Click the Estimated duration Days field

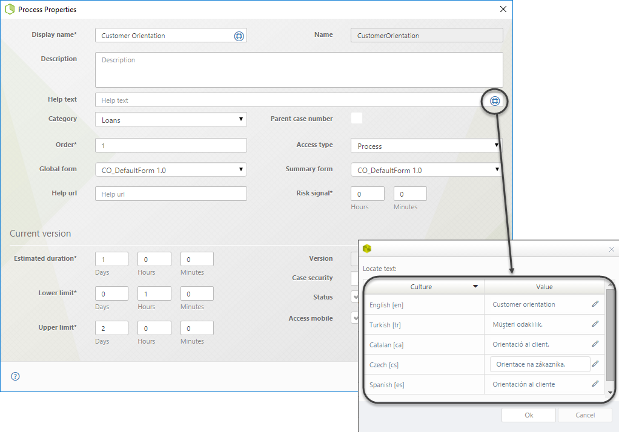pyautogui.click(x=111, y=259)
